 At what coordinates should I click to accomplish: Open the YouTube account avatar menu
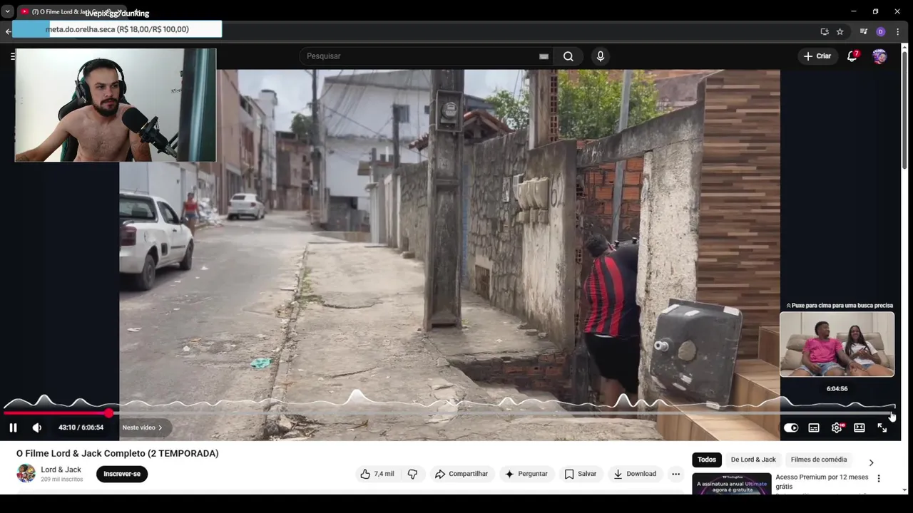coord(879,56)
